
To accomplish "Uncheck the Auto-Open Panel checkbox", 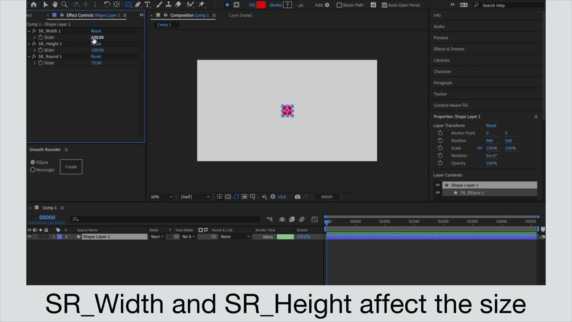I will click(385, 5).
